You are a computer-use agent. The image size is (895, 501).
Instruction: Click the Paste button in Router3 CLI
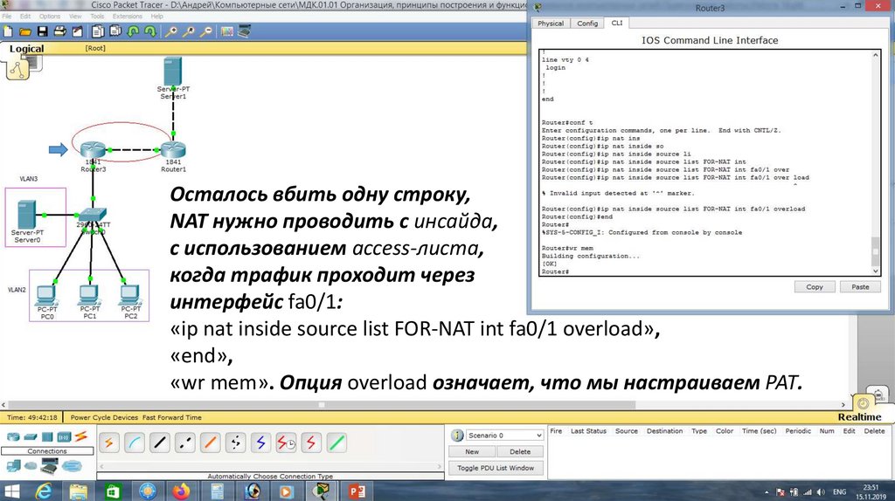(860, 286)
